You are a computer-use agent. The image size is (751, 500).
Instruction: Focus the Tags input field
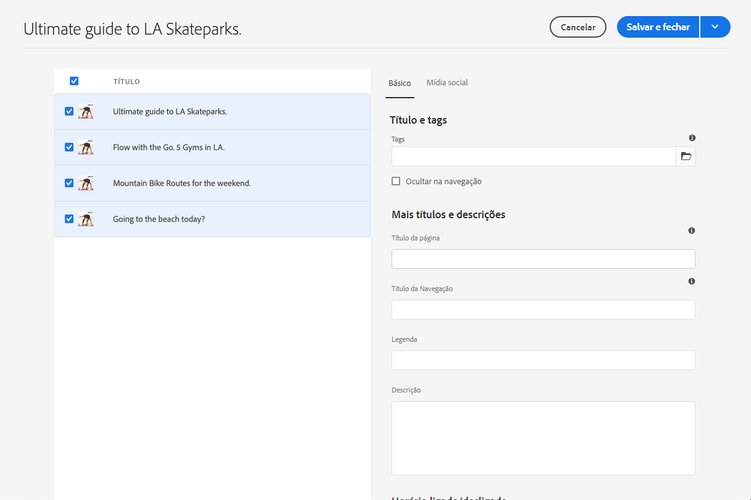point(534,156)
